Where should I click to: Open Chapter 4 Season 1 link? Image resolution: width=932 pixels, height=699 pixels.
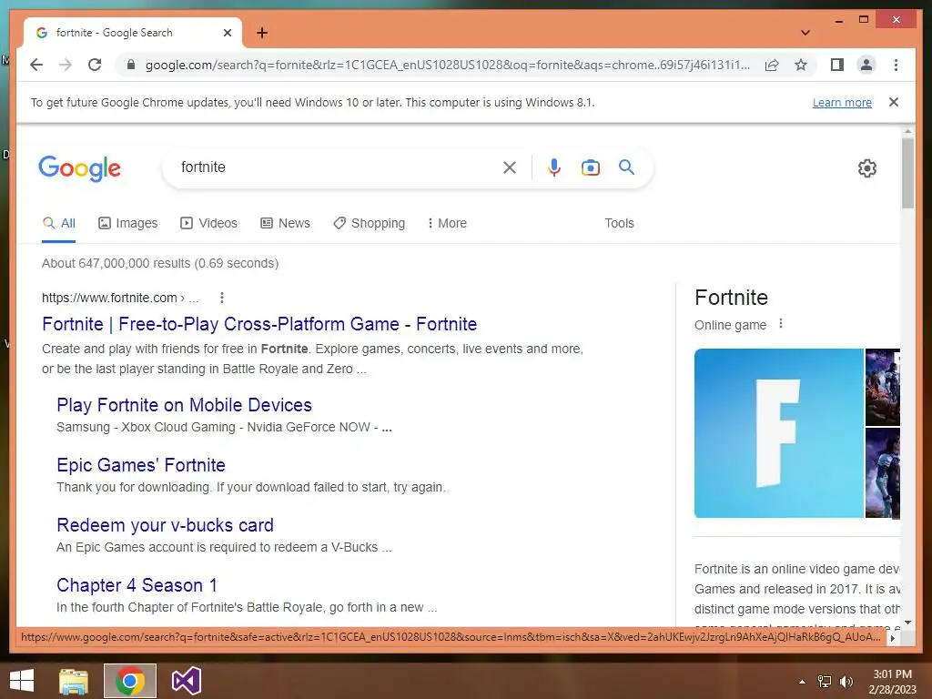click(137, 585)
